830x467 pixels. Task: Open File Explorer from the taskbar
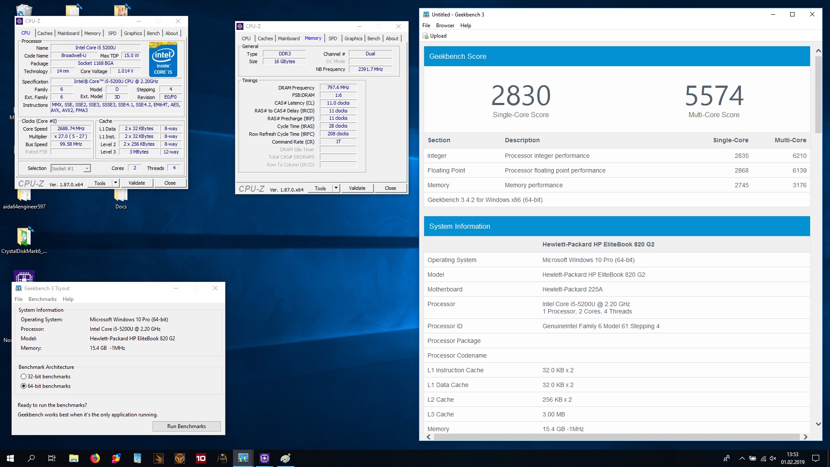click(74, 458)
